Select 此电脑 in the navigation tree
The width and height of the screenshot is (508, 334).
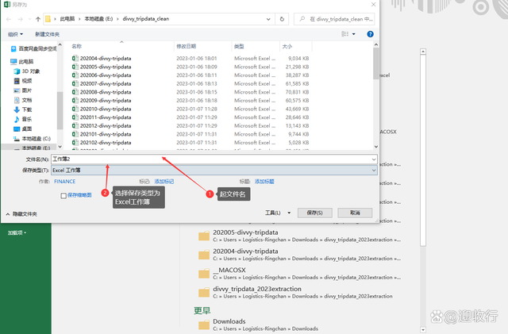tap(22, 62)
